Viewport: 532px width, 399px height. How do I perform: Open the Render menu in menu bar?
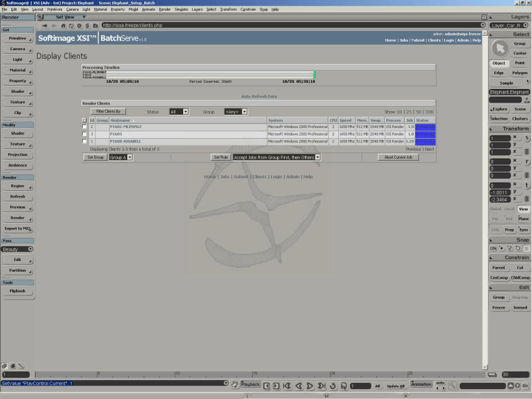[164, 9]
